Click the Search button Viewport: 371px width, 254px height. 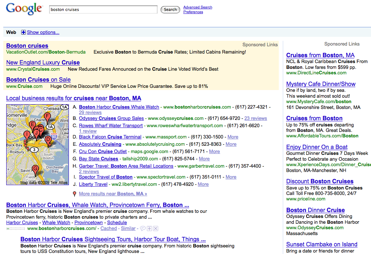[x=170, y=10]
